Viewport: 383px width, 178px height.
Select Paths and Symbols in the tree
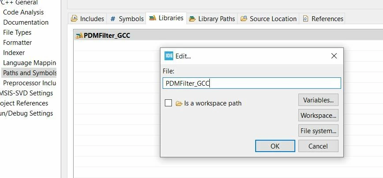[30, 73]
